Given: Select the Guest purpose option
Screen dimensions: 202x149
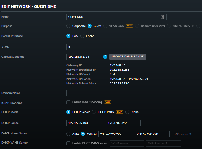Looking at the screenshot, I should coord(90,26).
